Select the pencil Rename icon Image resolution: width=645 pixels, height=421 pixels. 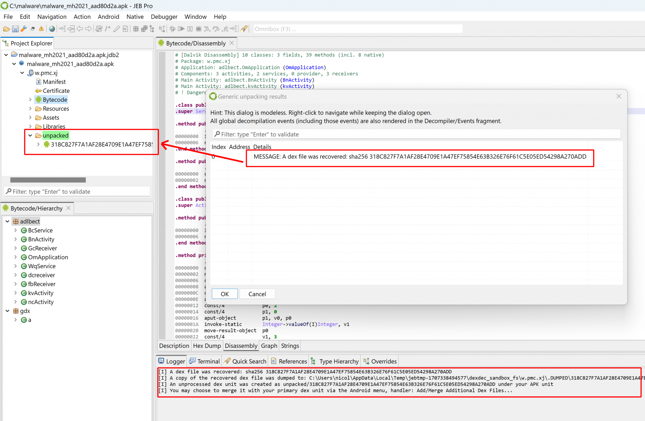117,29
